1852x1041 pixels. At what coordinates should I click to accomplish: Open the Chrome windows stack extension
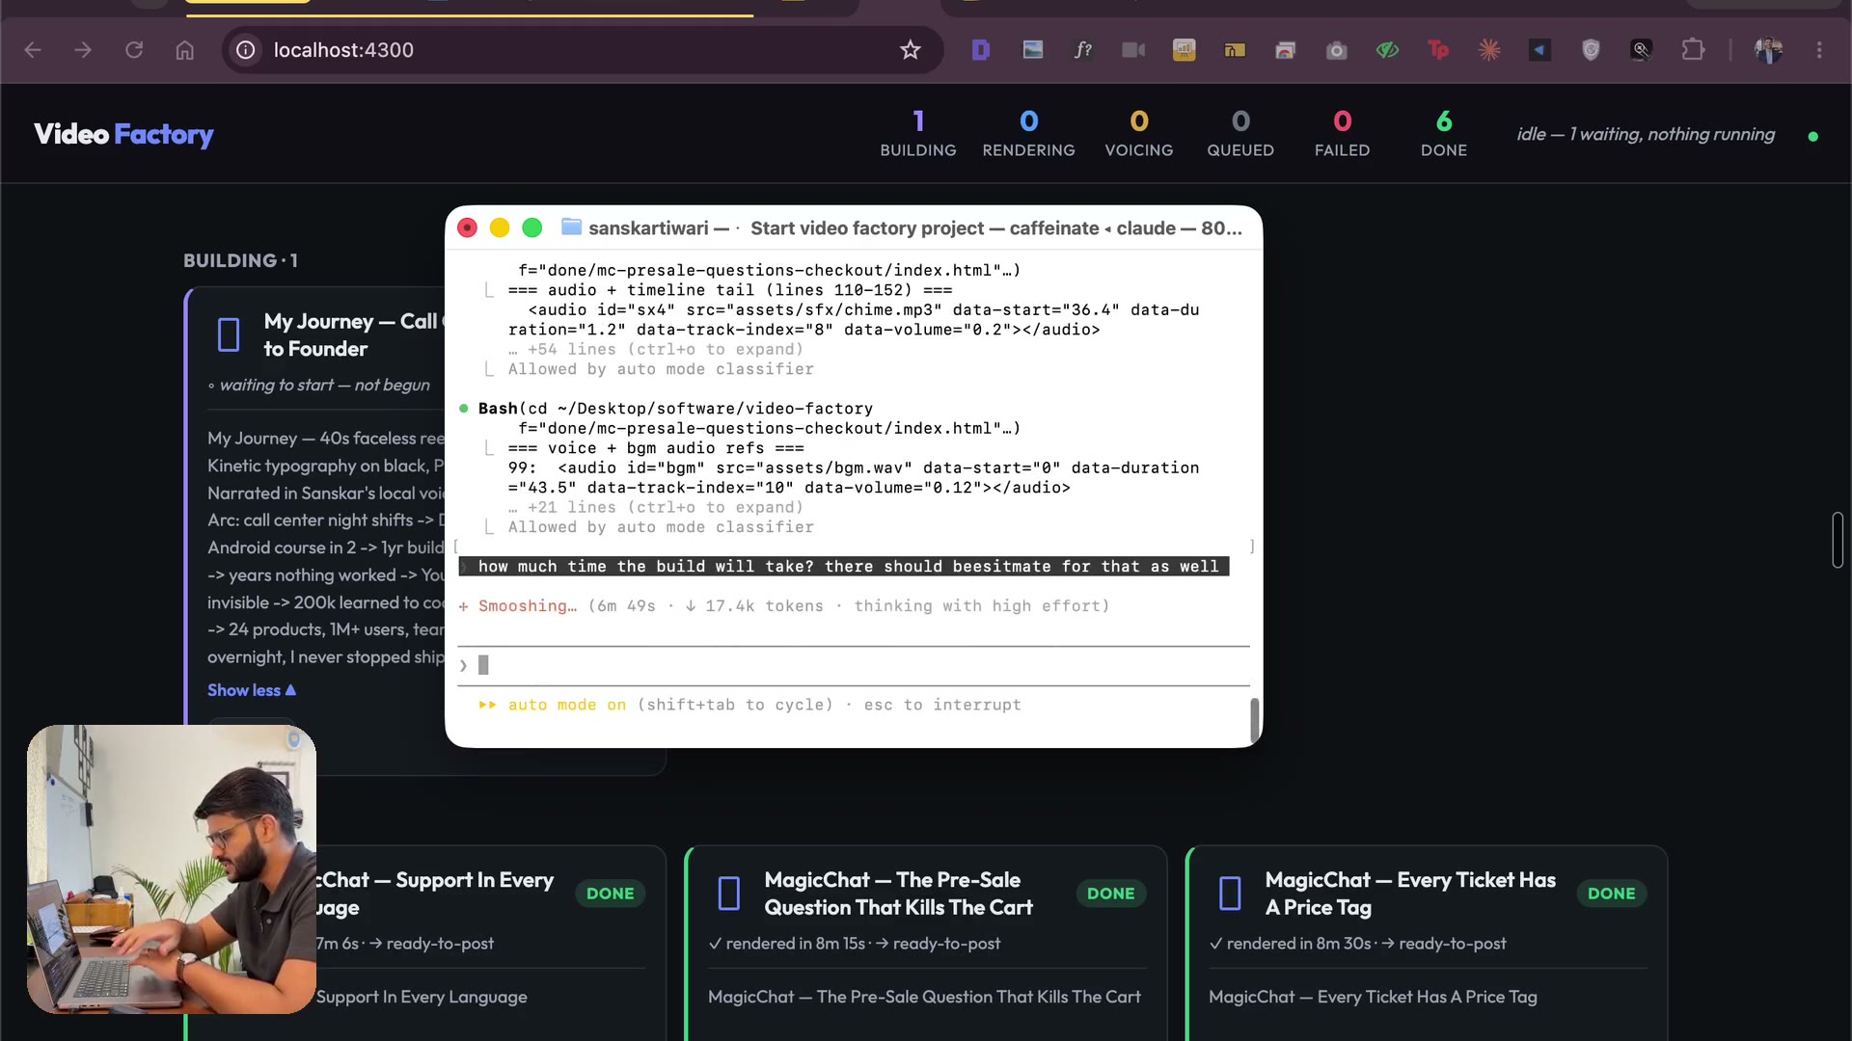pyautogui.click(x=1286, y=50)
